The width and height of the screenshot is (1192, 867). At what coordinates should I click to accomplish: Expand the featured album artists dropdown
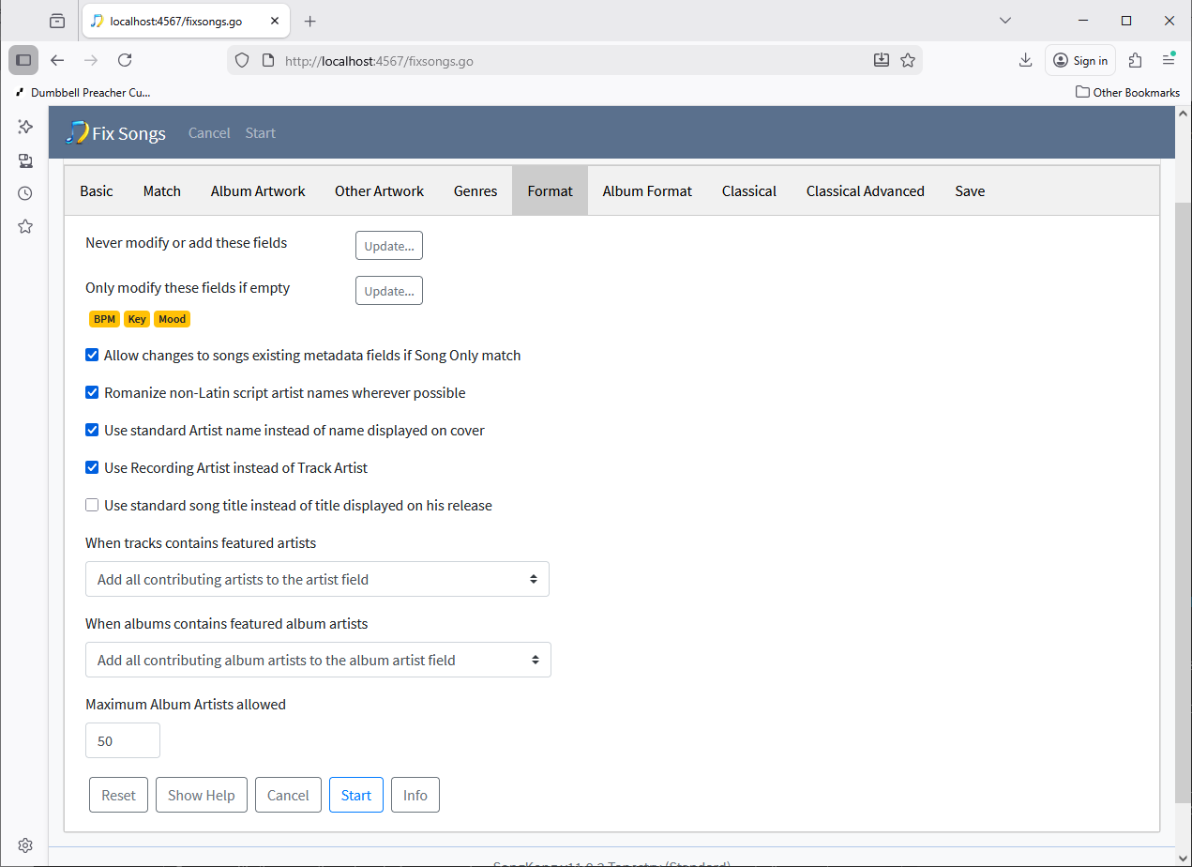click(318, 661)
